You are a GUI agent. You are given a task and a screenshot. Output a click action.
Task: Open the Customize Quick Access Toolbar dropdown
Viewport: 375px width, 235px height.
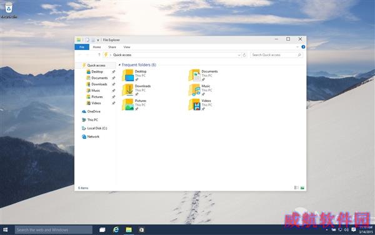98,40
